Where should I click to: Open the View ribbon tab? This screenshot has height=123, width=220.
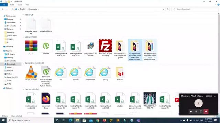click(27, 5)
